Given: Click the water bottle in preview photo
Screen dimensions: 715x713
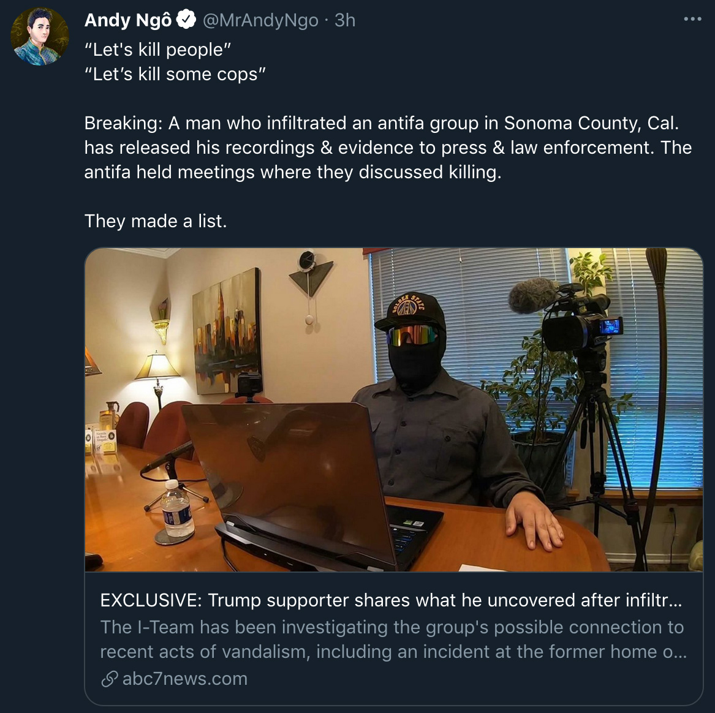Looking at the screenshot, I should click(176, 510).
